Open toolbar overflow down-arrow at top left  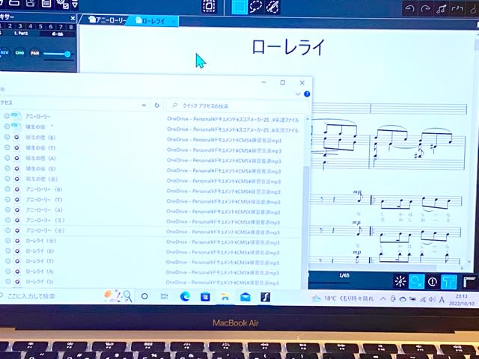(75, 5)
